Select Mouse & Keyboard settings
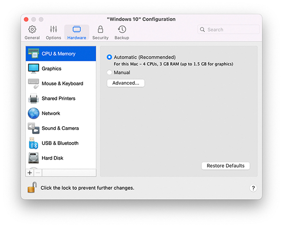283x227 pixels. (61, 84)
